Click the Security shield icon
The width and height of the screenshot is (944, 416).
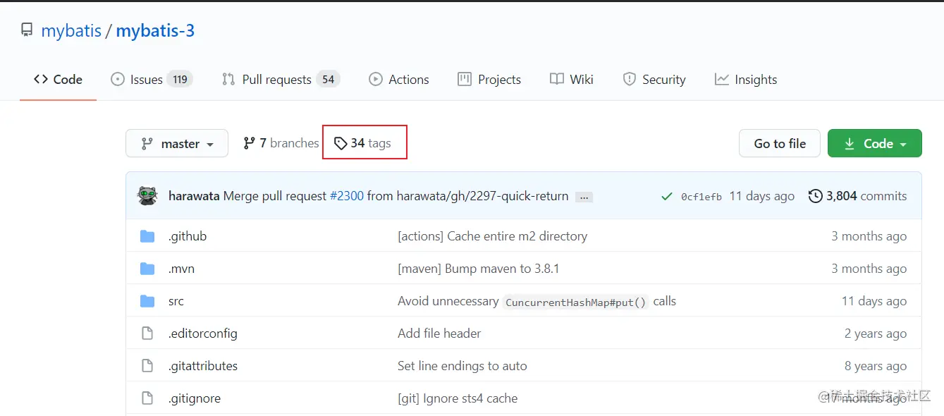click(630, 80)
